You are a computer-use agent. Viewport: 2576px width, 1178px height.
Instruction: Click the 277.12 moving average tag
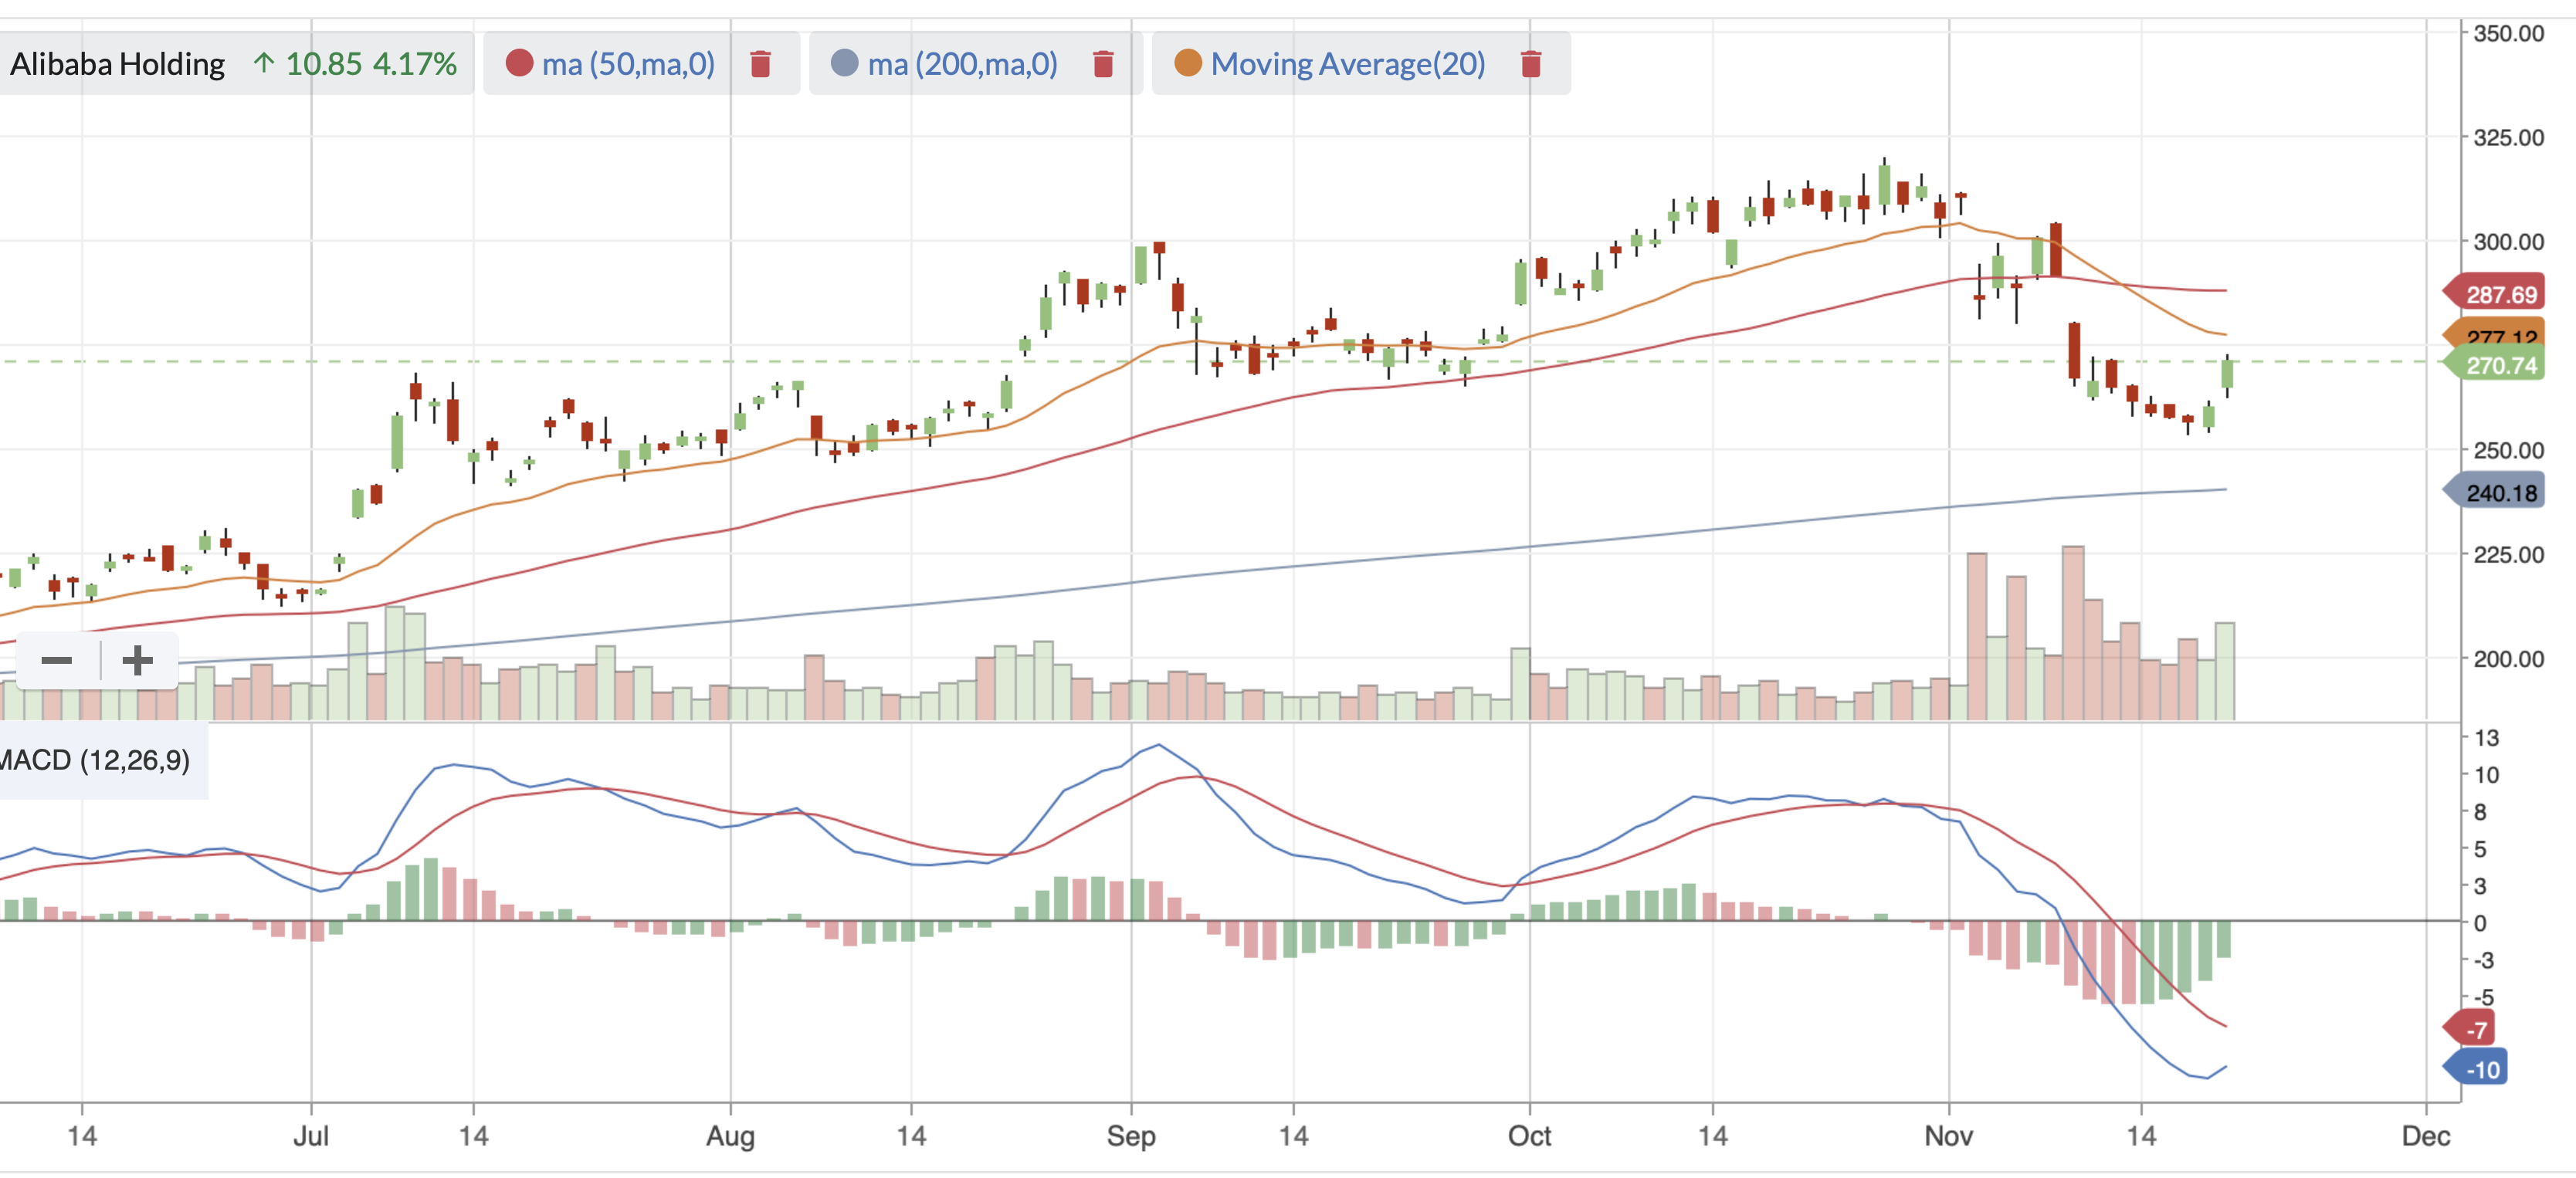(x=2494, y=334)
